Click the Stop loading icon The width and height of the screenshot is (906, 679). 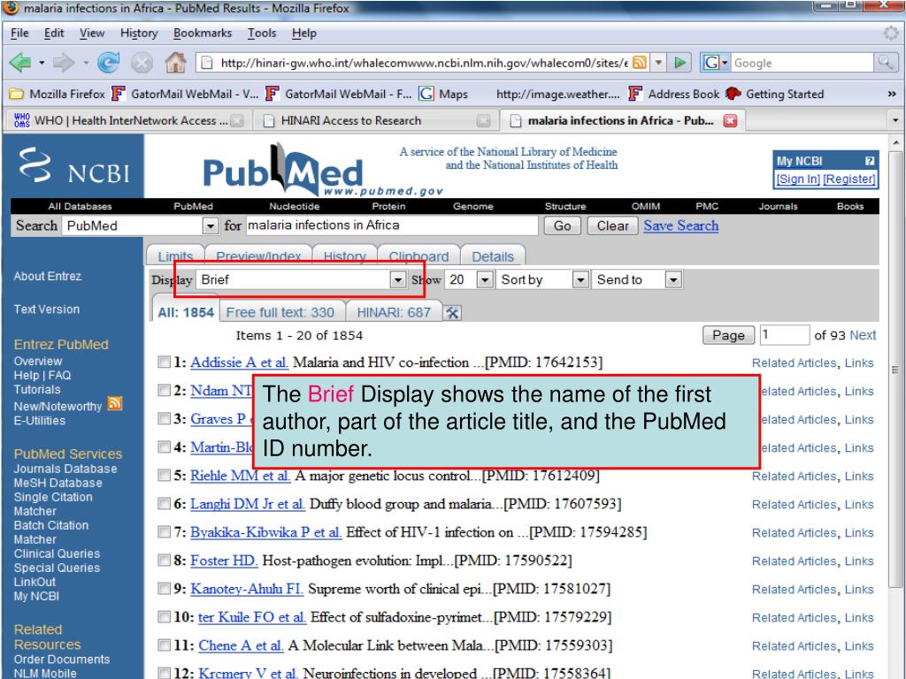click(142, 63)
